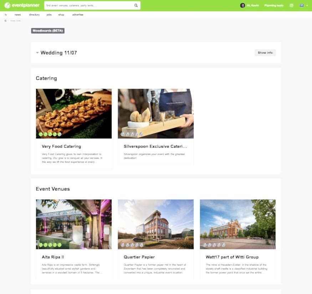Click the search magnifier icon
Viewport: 312px width, 294px height.
136,5
